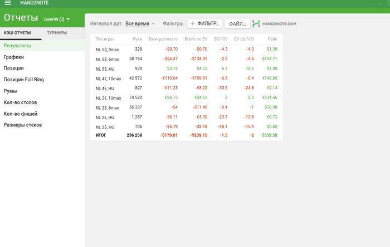Open the 'Позиции Full Ring' report

(x=24, y=80)
